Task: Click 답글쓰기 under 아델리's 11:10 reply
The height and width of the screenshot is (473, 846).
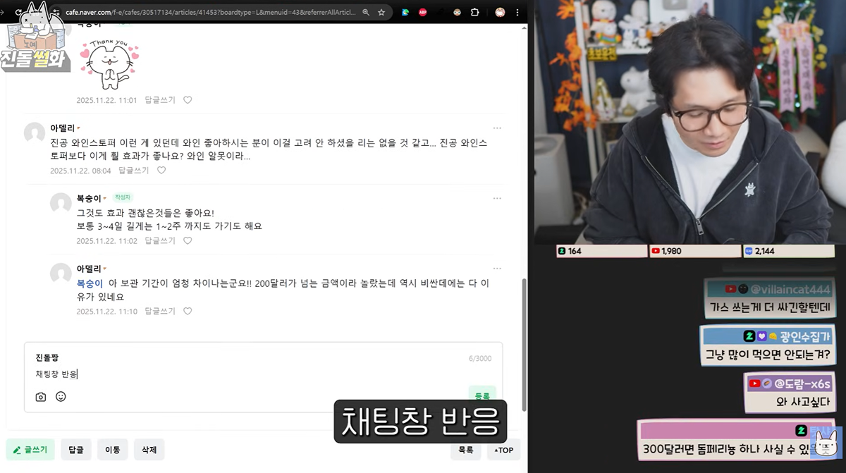Action: pyautogui.click(x=160, y=311)
